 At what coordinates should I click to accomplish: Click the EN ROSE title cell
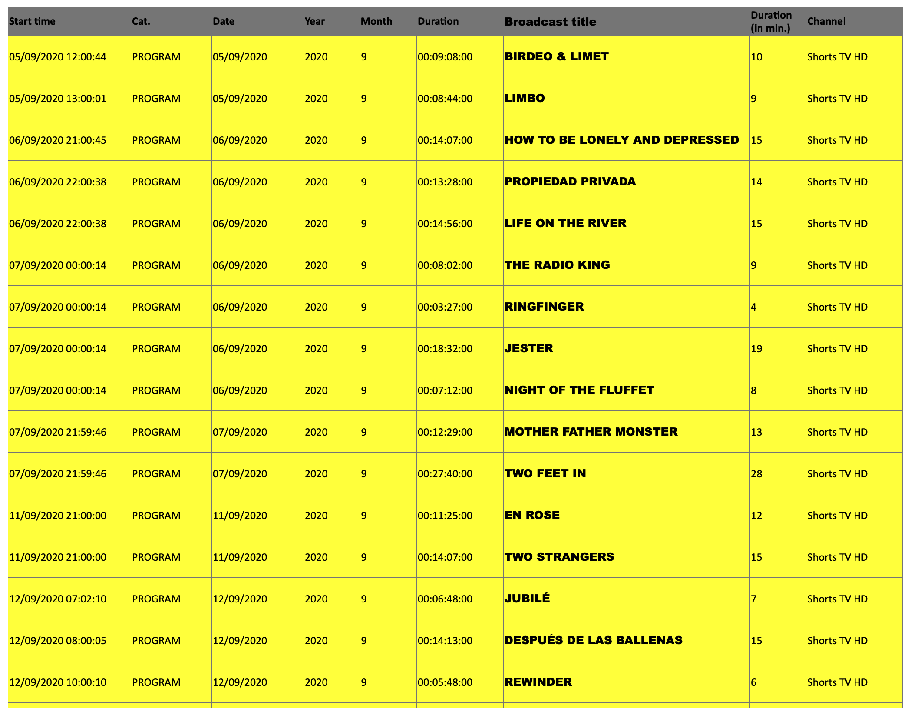532,515
